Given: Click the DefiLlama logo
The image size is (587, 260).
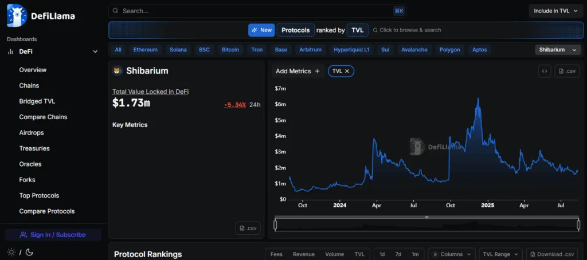Looking at the screenshot, I should pyautogui.click(x=41, y=15).
